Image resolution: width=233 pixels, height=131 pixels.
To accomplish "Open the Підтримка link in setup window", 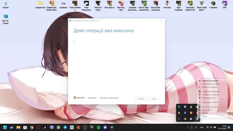I will (92, 98).
